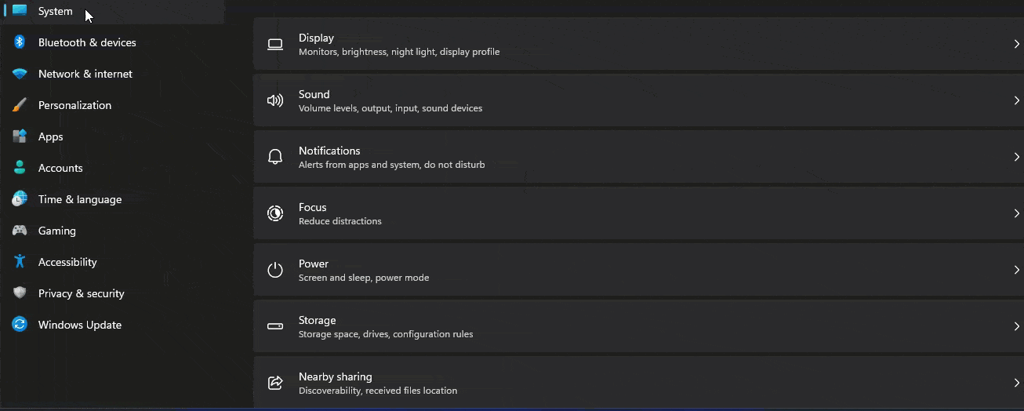
Task: Open the Apps settings category
Action: pyautogui.click(x=50, y=136)
